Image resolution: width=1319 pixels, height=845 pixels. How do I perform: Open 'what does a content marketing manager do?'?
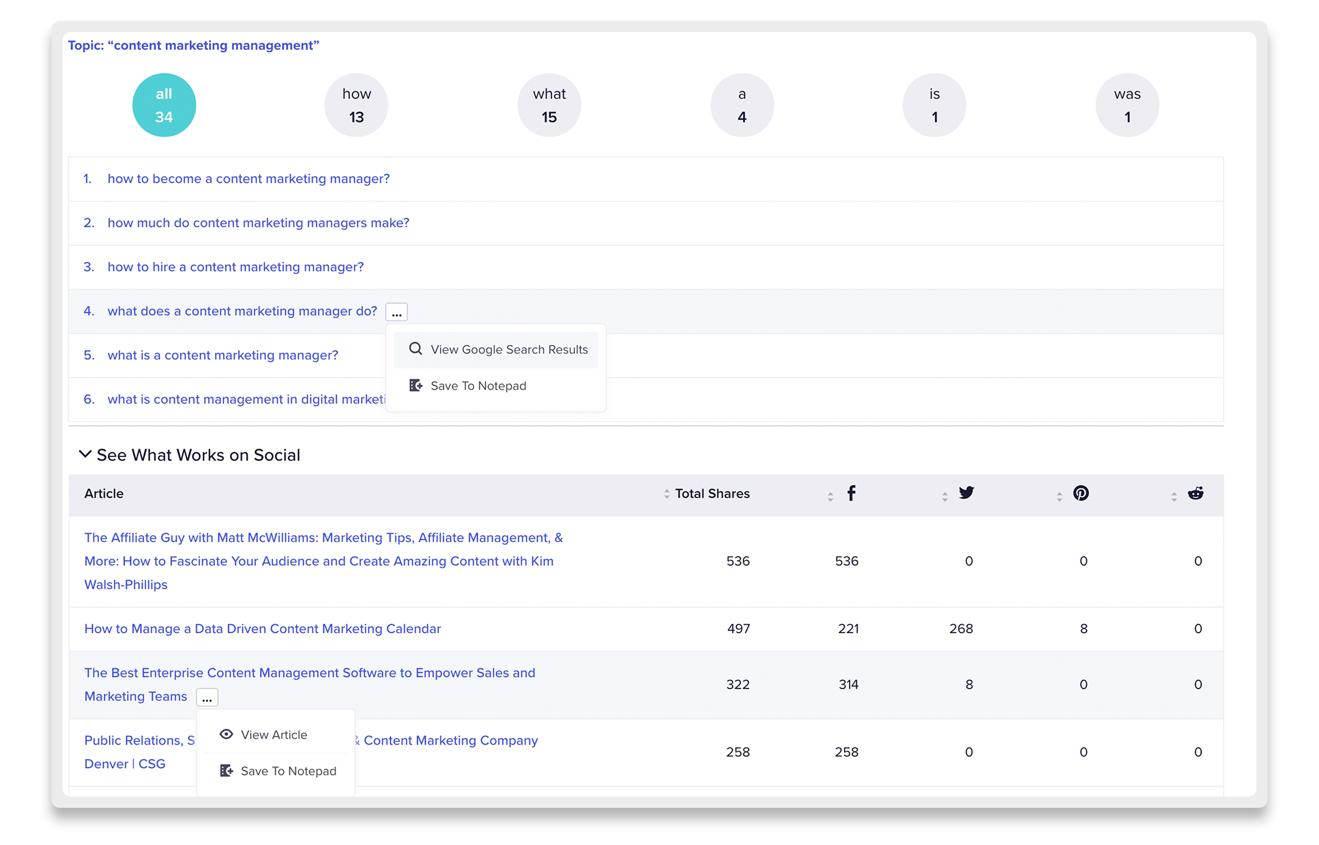point(242,311)
